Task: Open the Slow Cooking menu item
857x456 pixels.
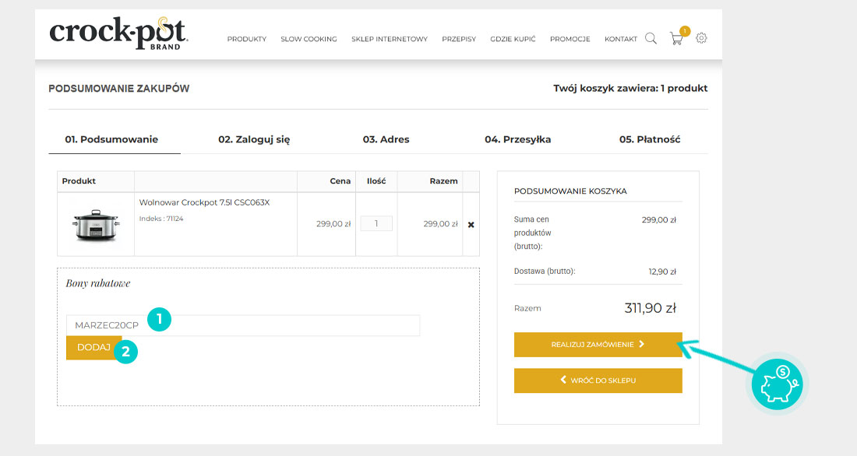Action: [309, 39]
